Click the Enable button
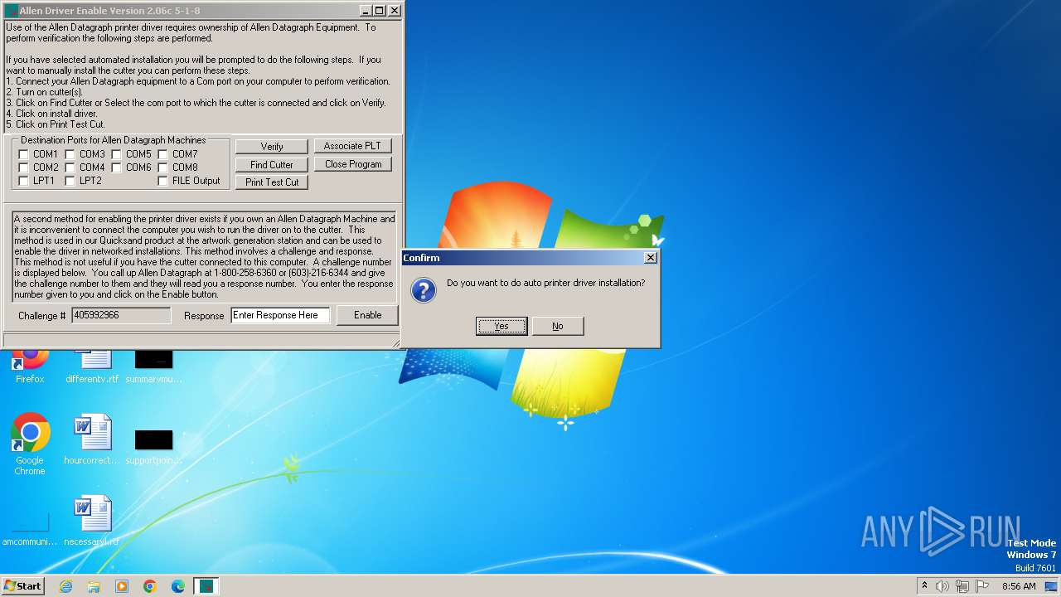Viewport: 1061px width, 597px height. click(367, 315)
